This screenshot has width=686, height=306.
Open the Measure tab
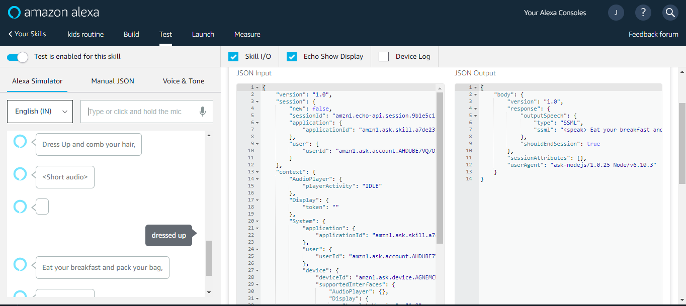[247, 34]
